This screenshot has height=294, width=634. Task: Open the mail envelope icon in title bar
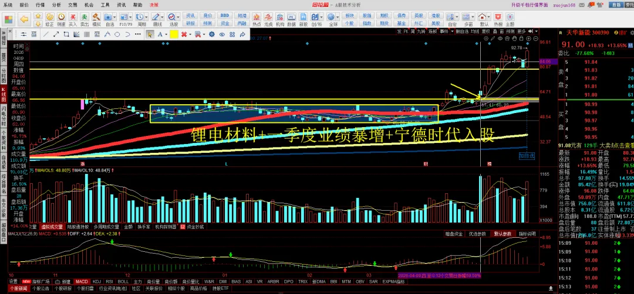click(583, 5)
